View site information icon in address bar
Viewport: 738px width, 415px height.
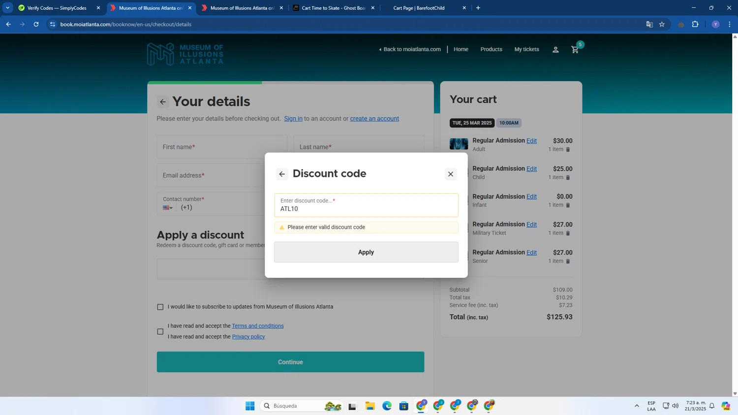[53, 24]
